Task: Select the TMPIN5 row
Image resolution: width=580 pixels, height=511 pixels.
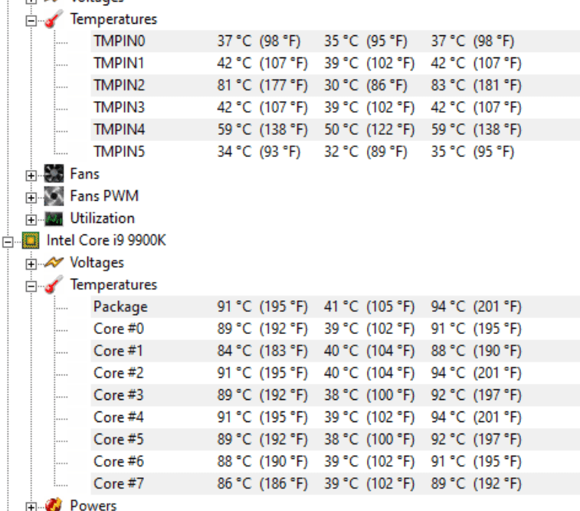Action: [x=335, y=152]
